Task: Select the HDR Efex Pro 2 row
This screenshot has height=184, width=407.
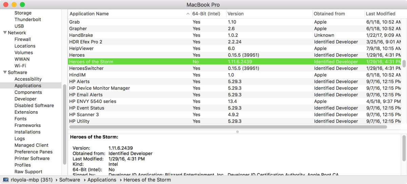Action: coord(234,42)
